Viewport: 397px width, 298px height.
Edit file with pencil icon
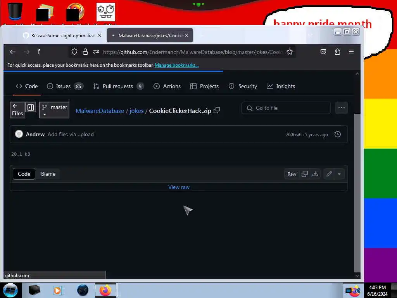pos(329,174)
